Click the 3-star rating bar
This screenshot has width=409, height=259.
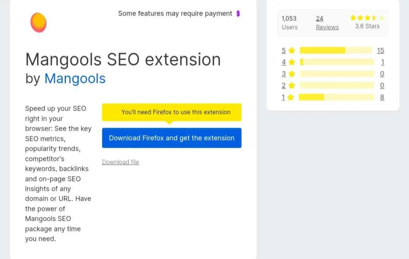coord(337,74)
